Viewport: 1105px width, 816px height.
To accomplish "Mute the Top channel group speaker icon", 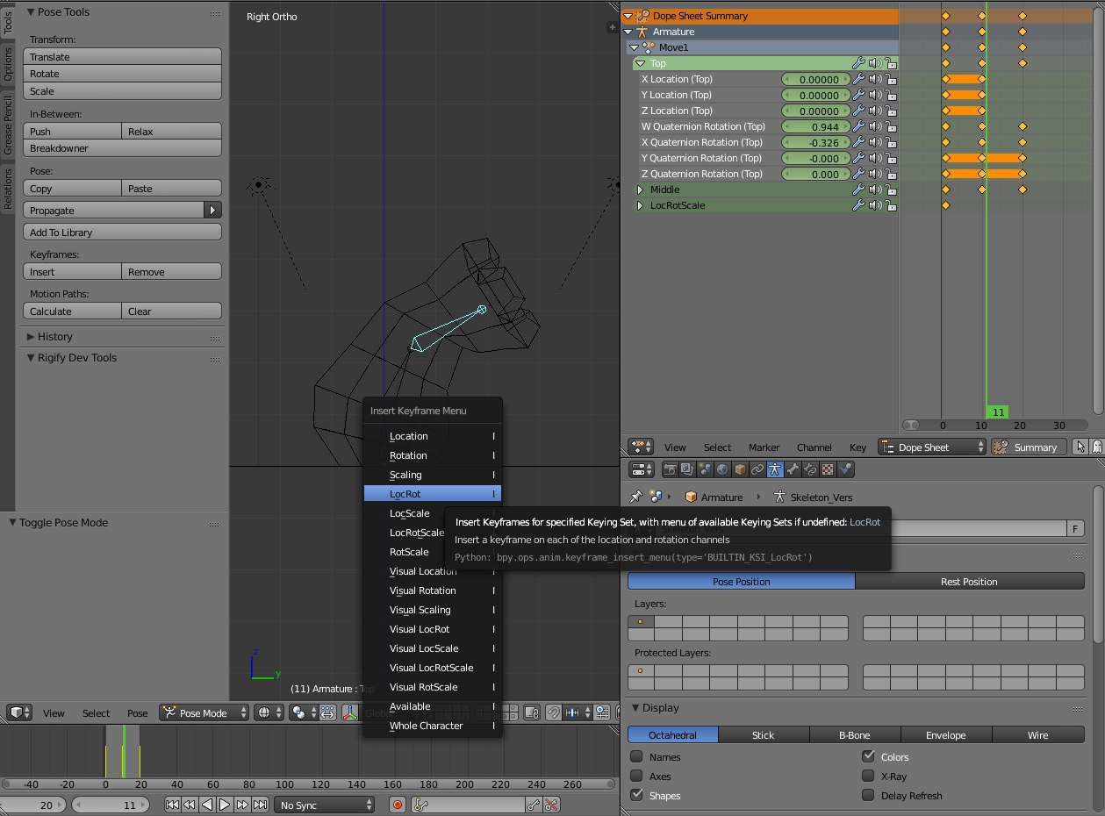I will [875, 63].
